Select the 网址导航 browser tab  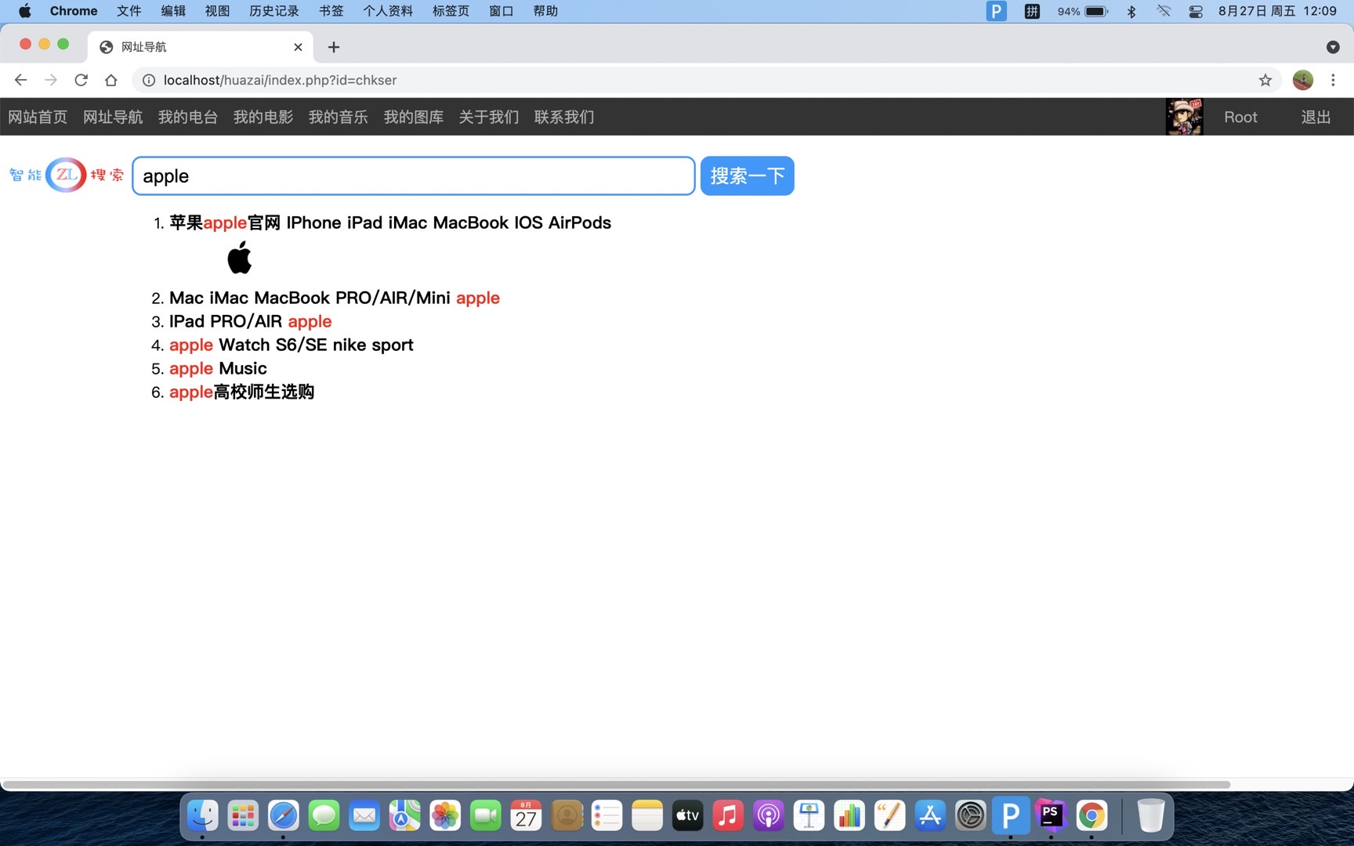click(201, 47)
